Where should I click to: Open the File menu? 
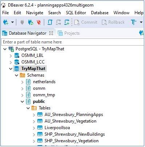coord(5,13)
